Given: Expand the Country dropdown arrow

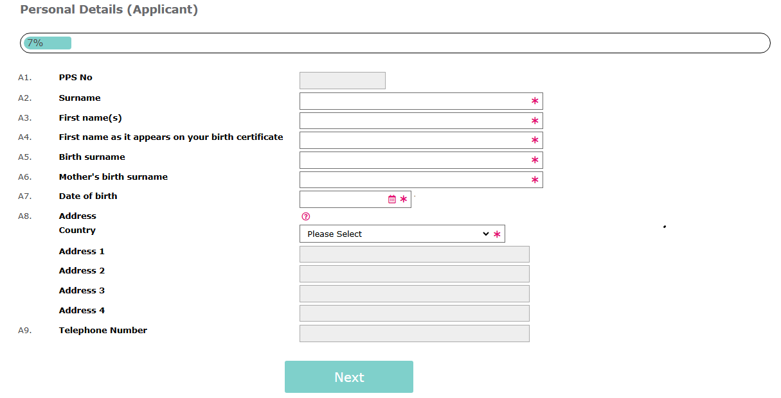Looking at the screenshot, I should pos(486,234).
